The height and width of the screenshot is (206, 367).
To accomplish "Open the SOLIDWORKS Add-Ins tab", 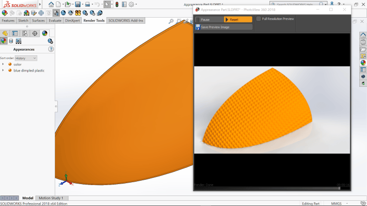I will (x=126, y=21).
